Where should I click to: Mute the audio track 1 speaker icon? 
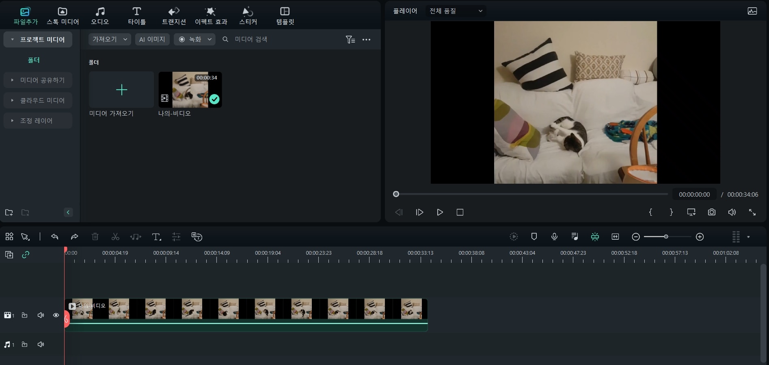[41, 344]
